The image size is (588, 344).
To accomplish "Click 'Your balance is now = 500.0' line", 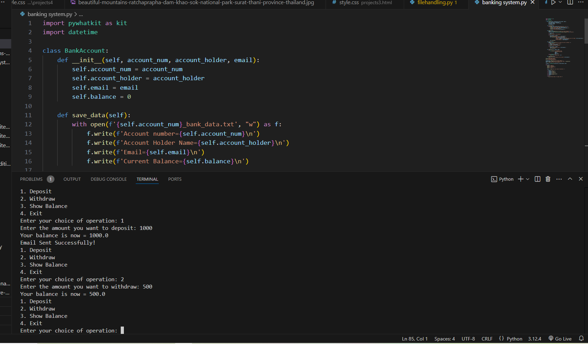I will tap(63, 294).
